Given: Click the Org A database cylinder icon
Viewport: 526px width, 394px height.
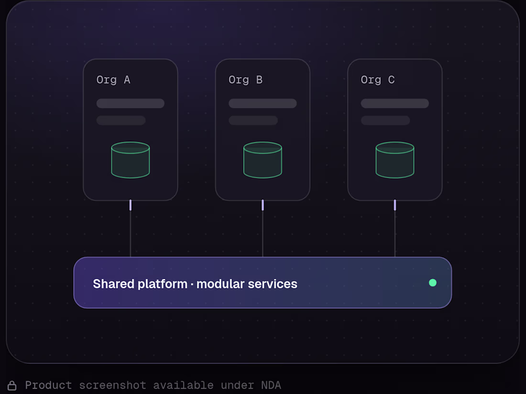Looking at the screenshot, I should click(131, 160).
